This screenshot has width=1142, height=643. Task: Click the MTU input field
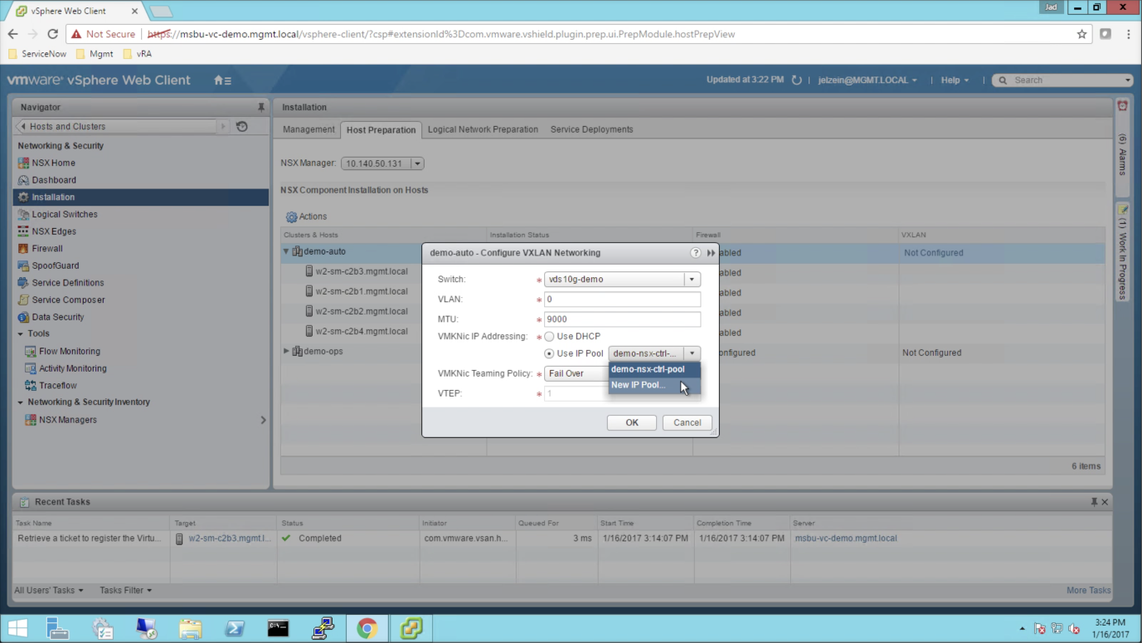[622, 319]
